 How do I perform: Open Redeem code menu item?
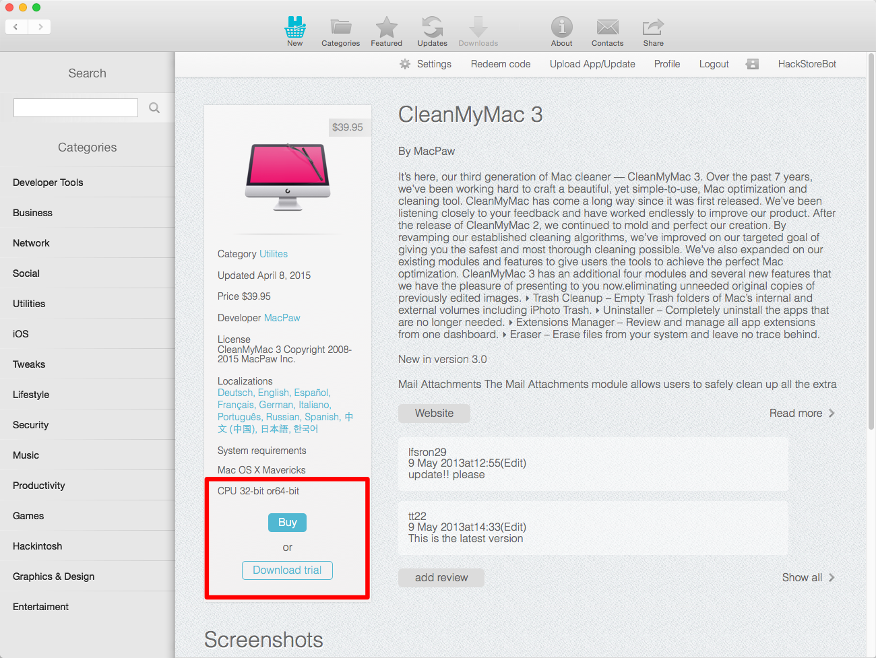click(x=501, y=64)
